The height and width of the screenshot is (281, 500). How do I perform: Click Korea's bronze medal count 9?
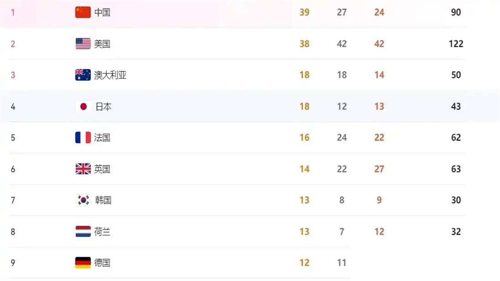379,200
